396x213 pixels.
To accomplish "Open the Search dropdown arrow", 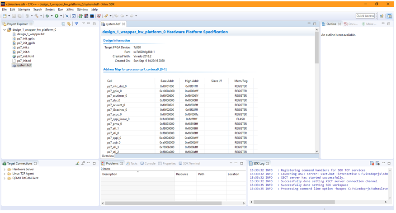I will (111, 16).
